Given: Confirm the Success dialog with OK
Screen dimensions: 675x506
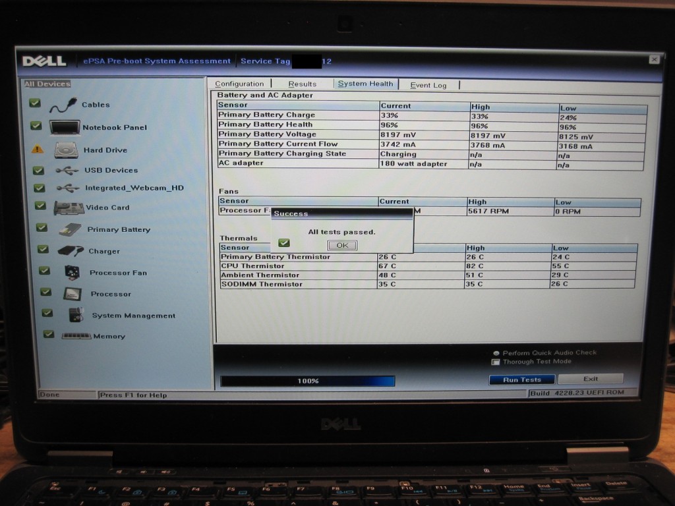Looking at the screenshot, I should (x=342, y=245).
